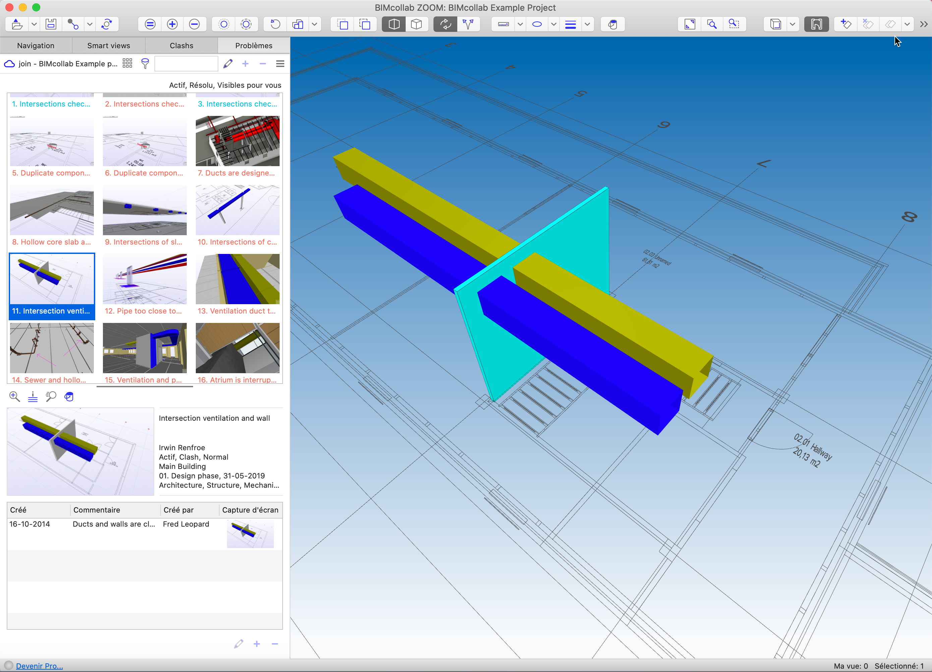Open the section box dropdown arrow
The image size is (932, 672).
pos(793,24)
